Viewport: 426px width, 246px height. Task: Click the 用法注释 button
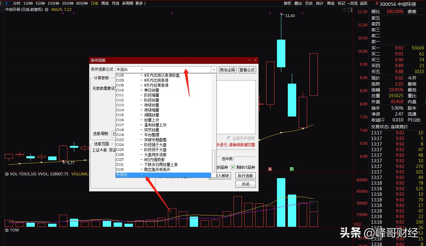pyautogui.click(x=228, y=70)
